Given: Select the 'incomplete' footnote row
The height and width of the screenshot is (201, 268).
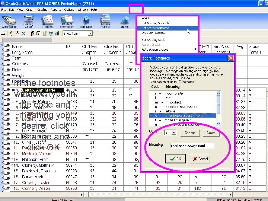Looking at the screenshot, I should tap(183, 93).
